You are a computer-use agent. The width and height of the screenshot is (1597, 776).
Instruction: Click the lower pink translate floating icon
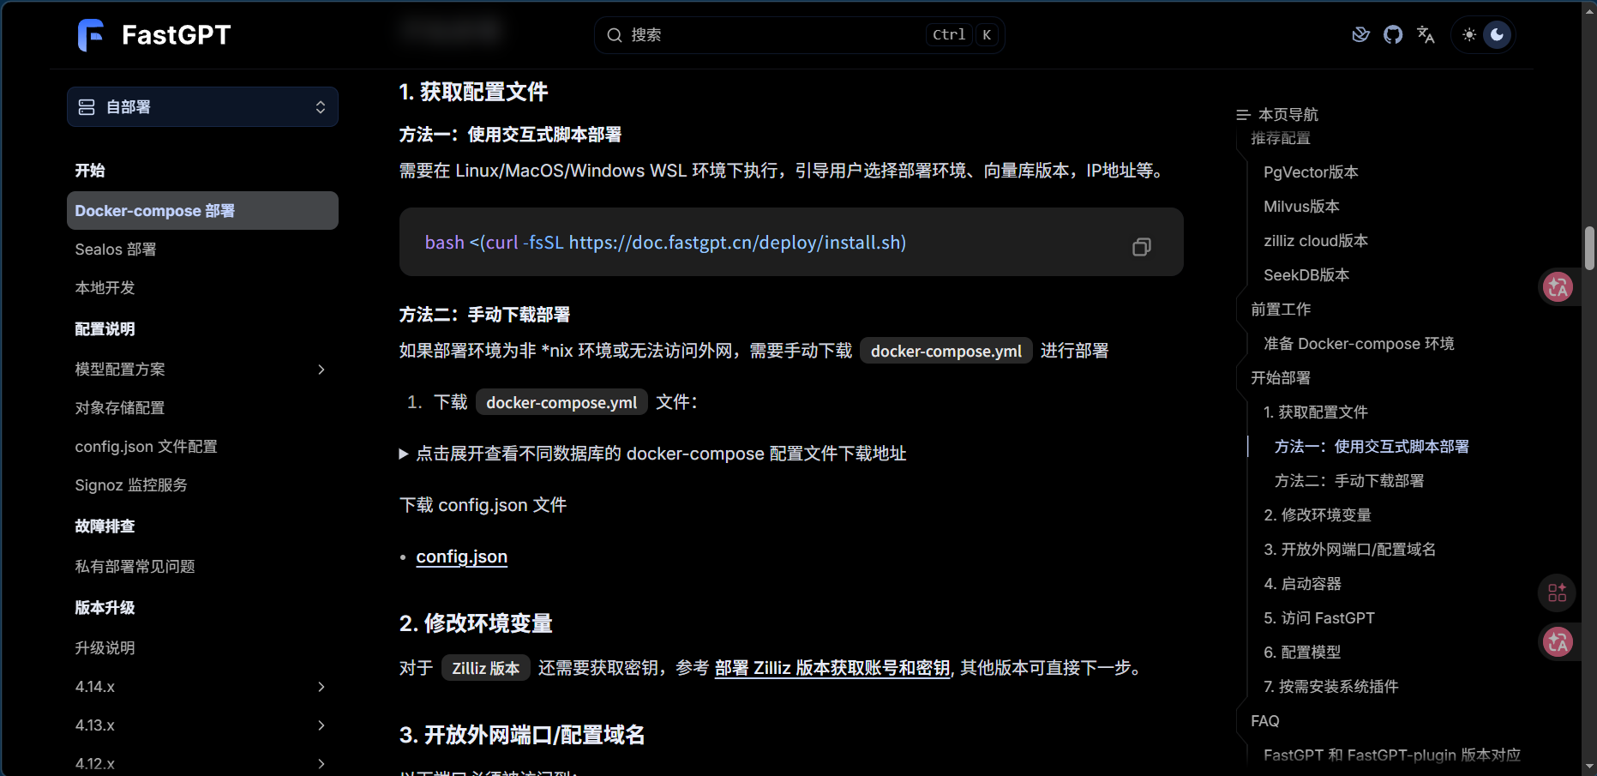pyautogui.click(x=1558, y=641)
